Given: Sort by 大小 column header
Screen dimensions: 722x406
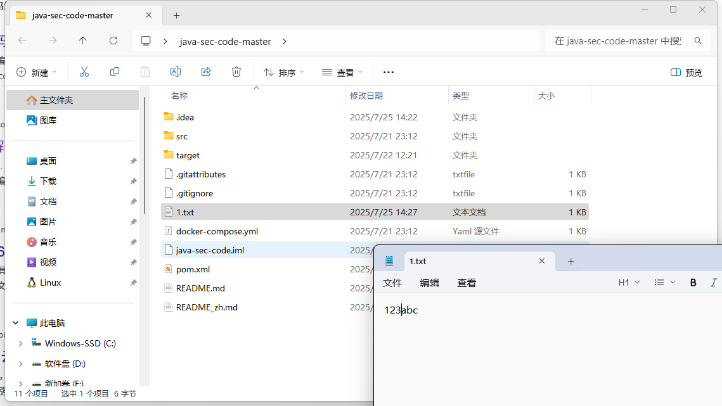Looking at the screenshot, I should pyautogui.click(x=546, y=96).
